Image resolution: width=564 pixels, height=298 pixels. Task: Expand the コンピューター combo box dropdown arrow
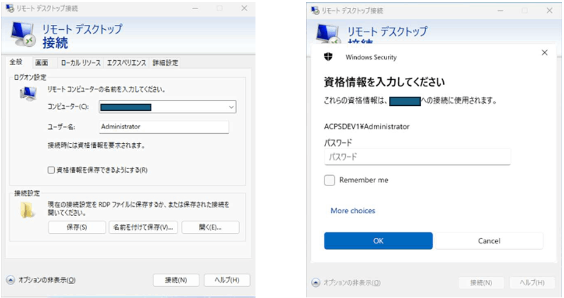pyautogui.click(x=230, y=107)
